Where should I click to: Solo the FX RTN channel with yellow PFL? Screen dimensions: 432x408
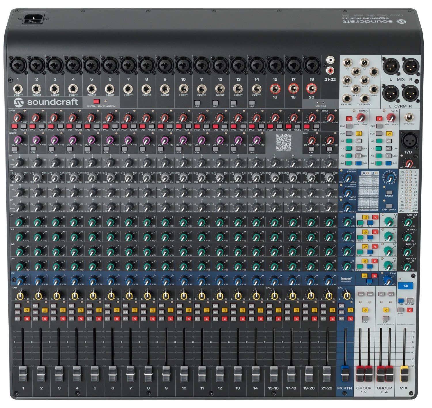350,310
